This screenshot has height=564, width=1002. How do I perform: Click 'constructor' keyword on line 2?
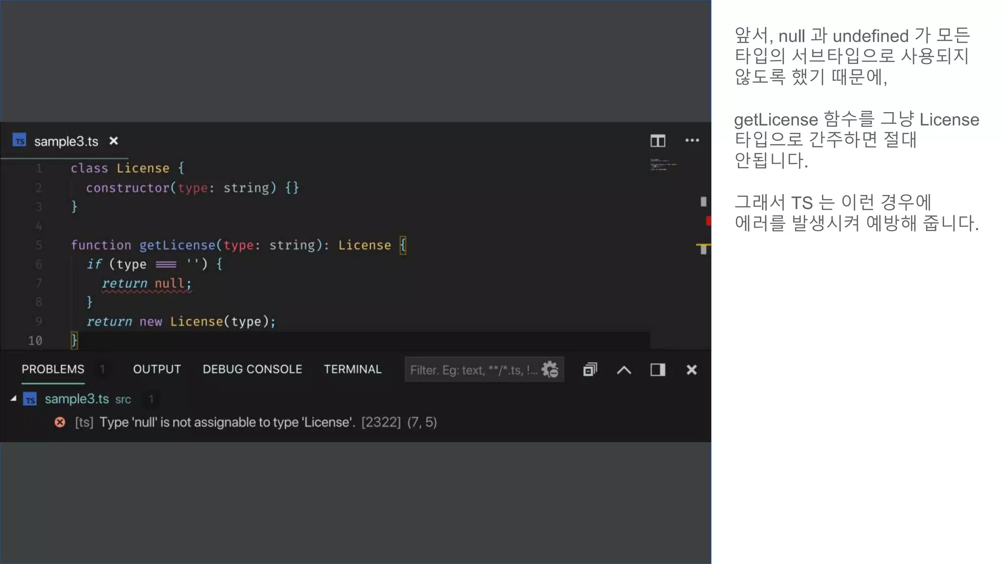click(x=128, y=188)
